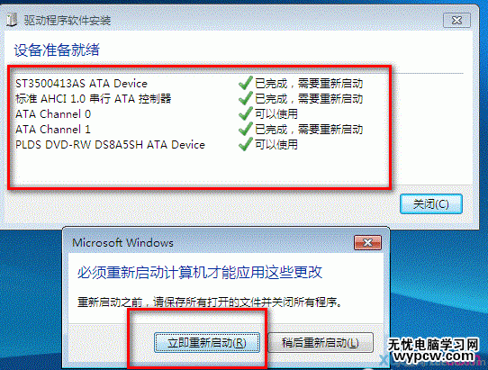Viewport: 488px width, 370px height.
Task: Select ATA Channel 1 entry
Action: click(x=53, y=129)
